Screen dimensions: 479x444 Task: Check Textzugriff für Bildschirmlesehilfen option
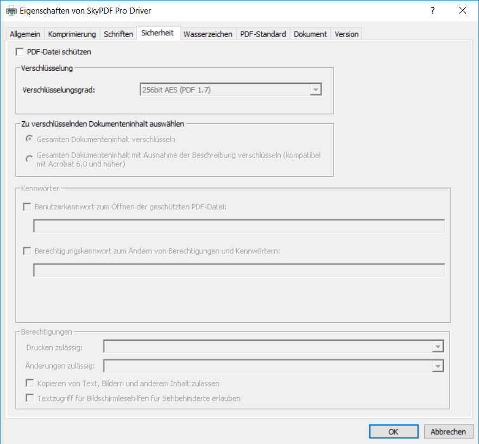30,398
